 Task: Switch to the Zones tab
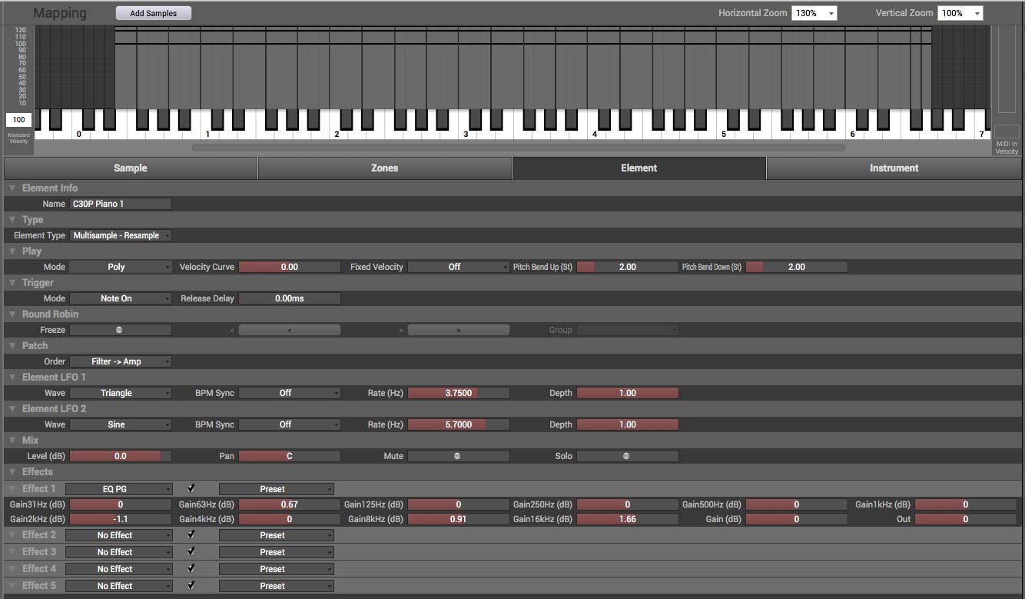384,168
